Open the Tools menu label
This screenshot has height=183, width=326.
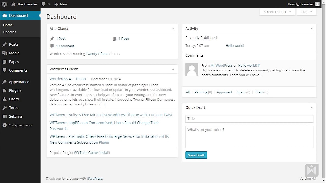13,108
